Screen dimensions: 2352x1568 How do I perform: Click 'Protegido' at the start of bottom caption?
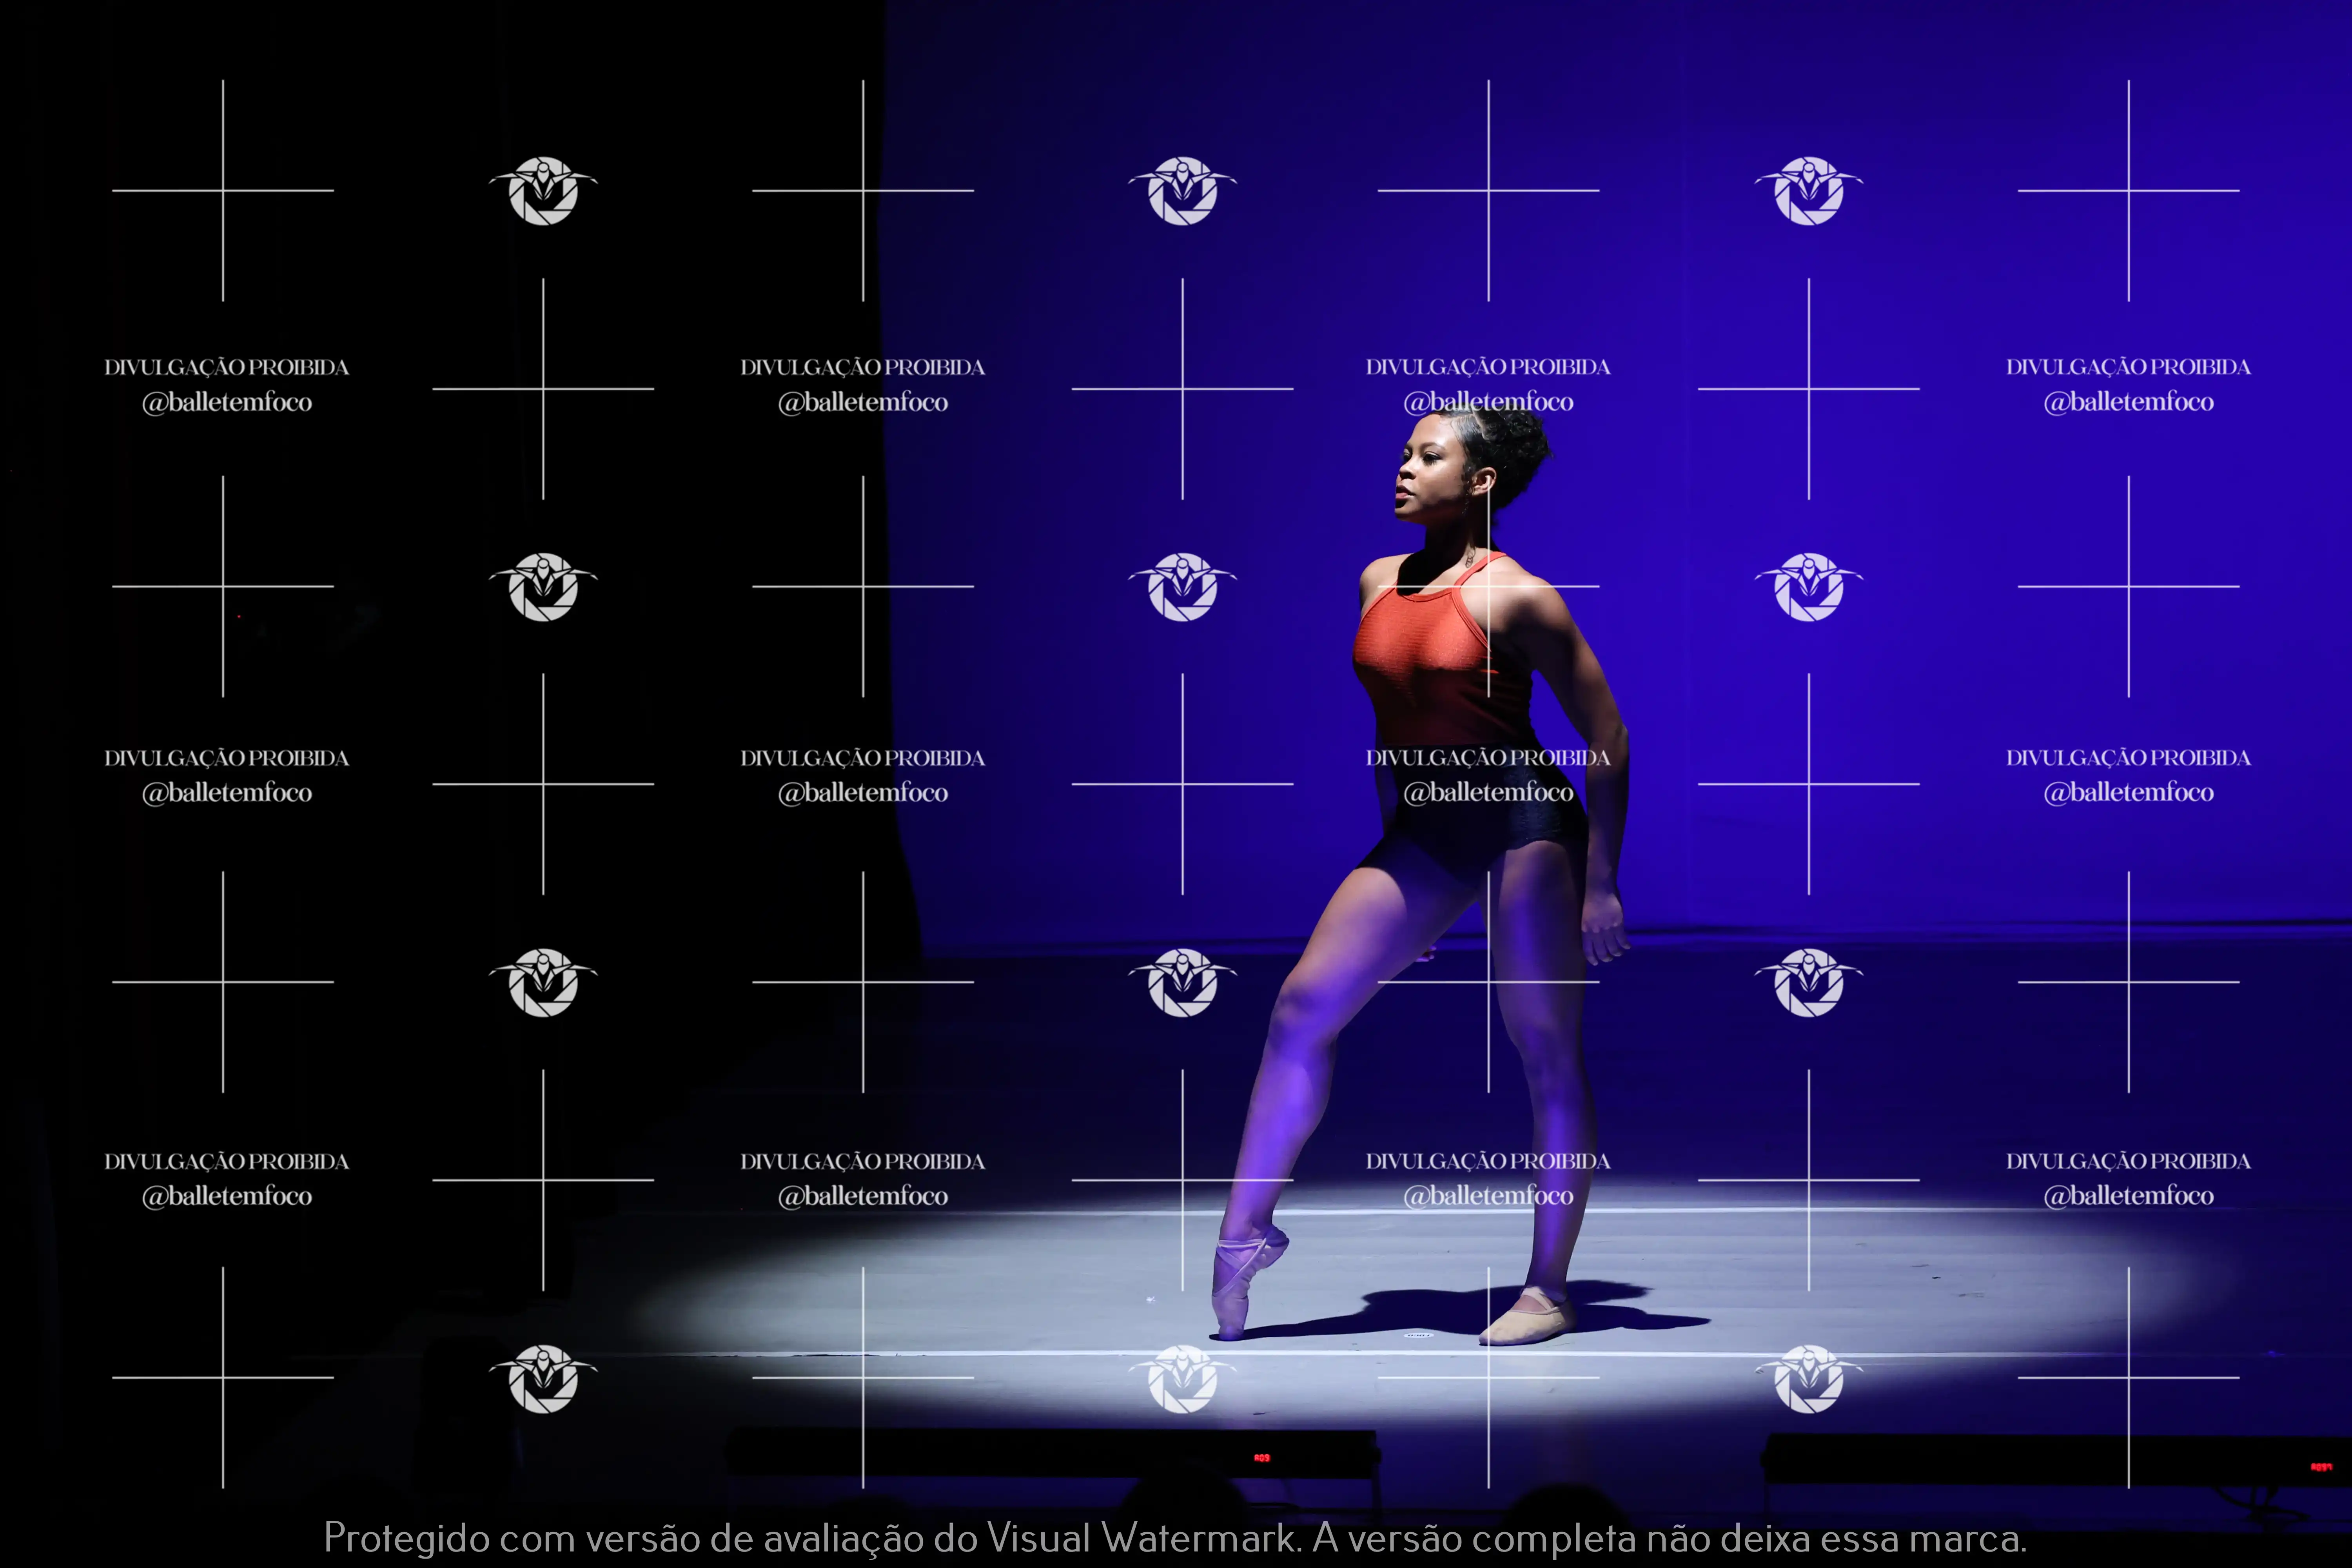406,1538
